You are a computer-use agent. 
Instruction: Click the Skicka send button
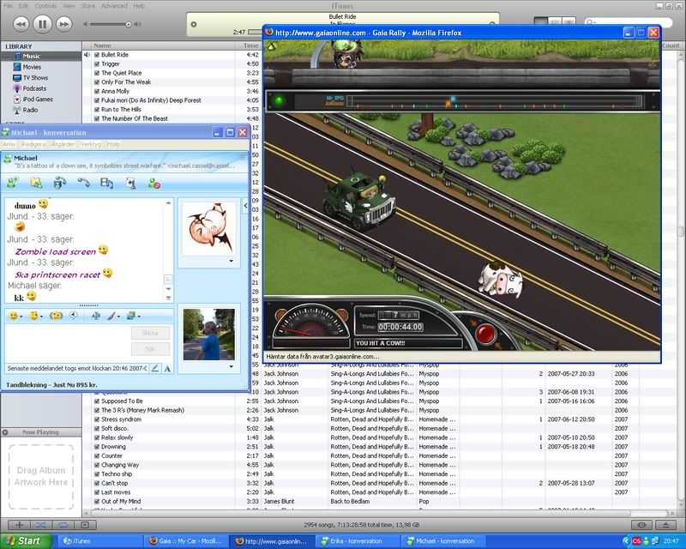150,333
